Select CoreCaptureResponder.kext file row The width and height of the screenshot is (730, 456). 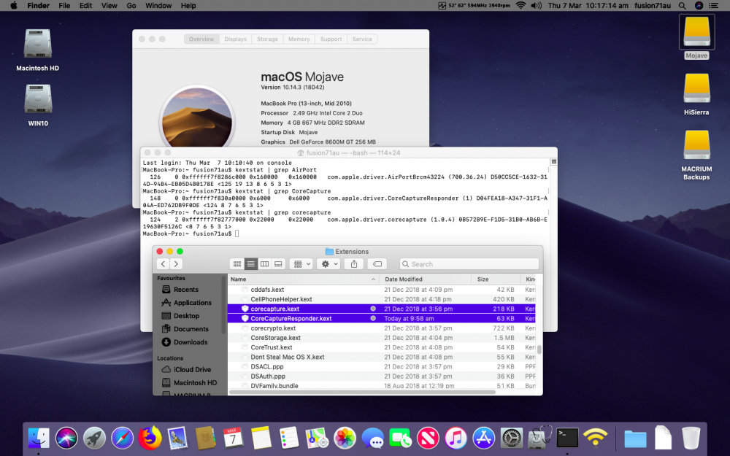381,318
